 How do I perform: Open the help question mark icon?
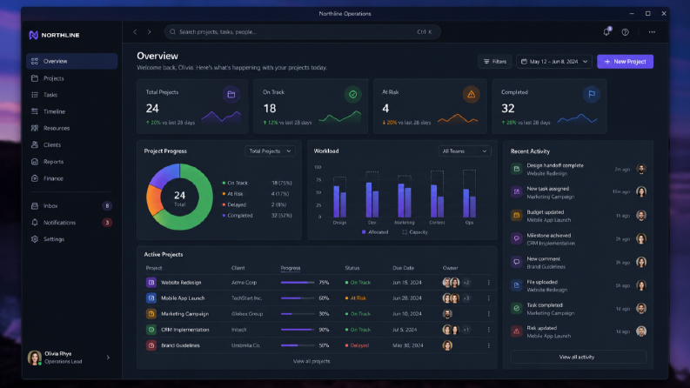coord(625,32)
